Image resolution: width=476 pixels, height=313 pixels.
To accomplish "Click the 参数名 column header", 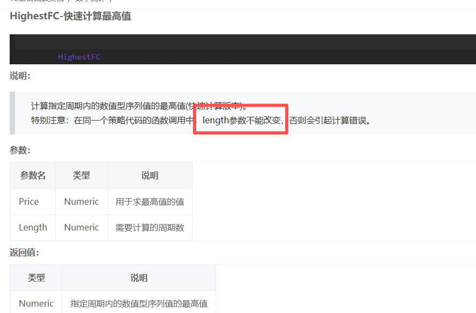I will point(33,176).
